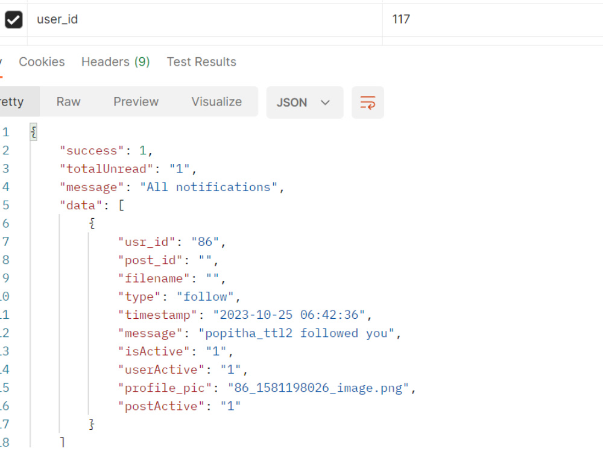Select the Visualize view
The height and width of the screenshot is (452, 603).
point(216,102)
